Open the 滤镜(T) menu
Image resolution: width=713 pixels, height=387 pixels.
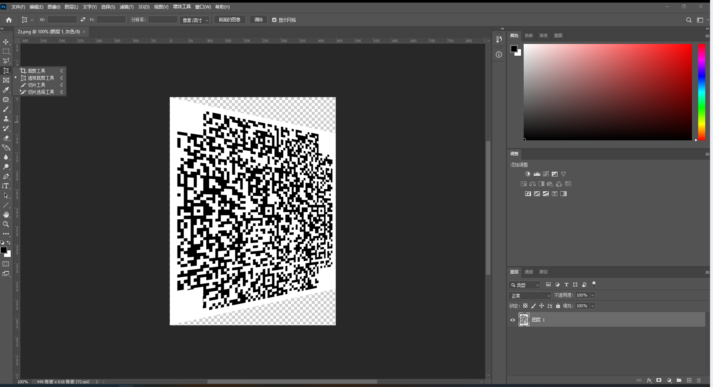pos(126,7)
